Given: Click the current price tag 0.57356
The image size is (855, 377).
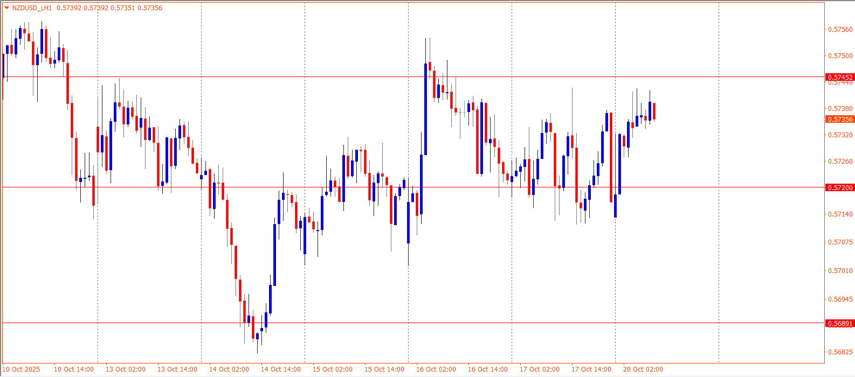Looking at the screenshot, I should pos(840,120).
